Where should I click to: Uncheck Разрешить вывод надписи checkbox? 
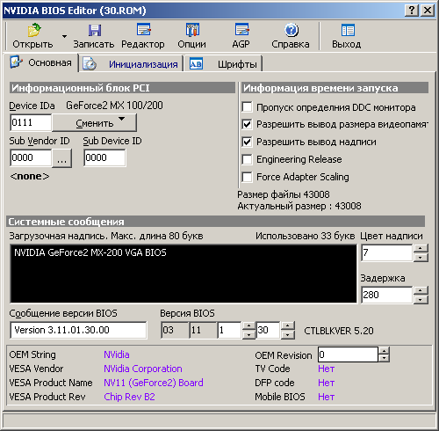pos(247,142)
